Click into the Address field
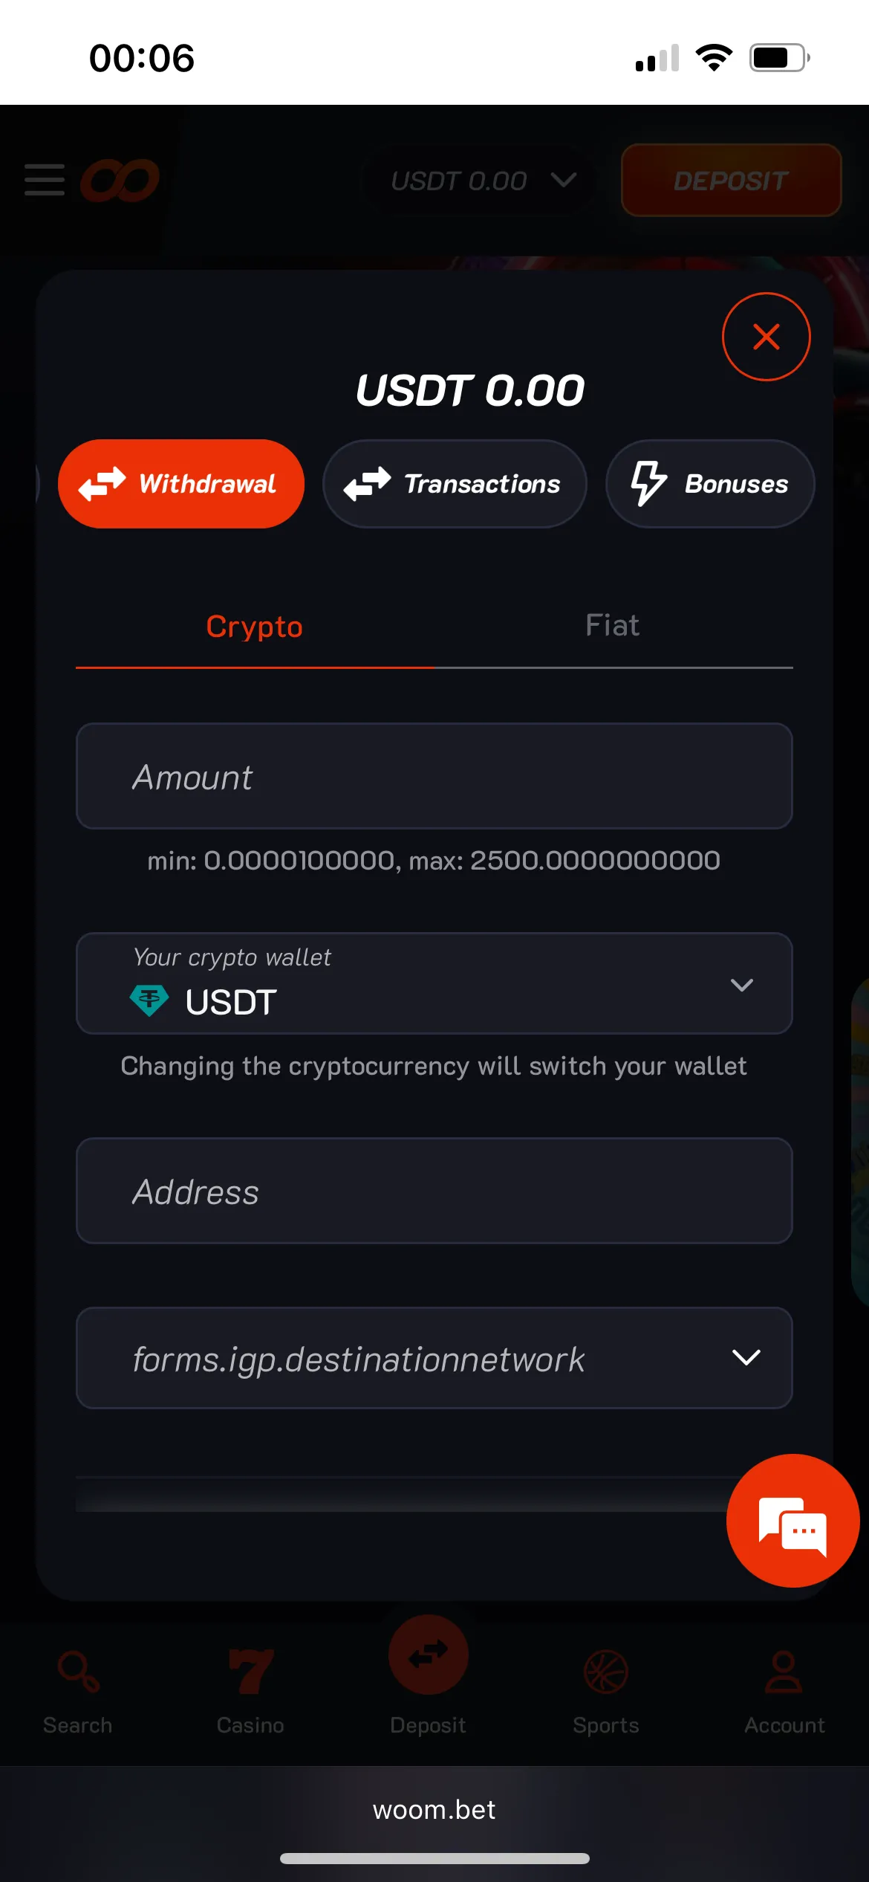Screen dimensions: 869x1882 [434, 1191]
